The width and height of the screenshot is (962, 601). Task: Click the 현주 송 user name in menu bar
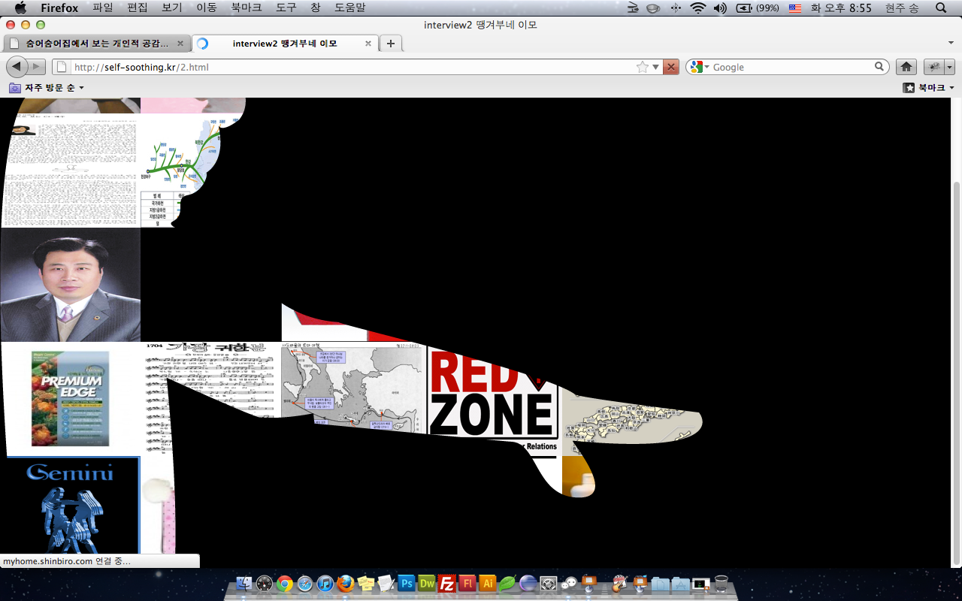902,8
